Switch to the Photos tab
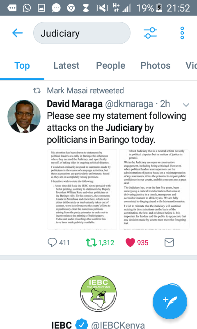The height and width of the screenshot is (329, 197). pyautogui.click(x=155, y=65)
